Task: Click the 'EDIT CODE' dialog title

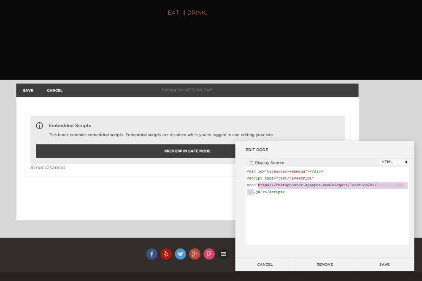Action: click(x=257, y=150)
